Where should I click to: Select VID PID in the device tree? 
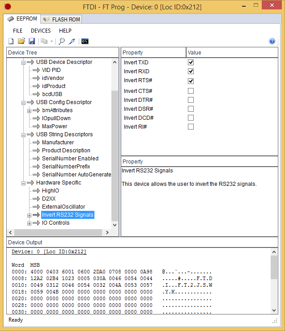point(51,70)
